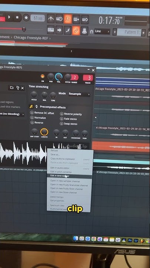Open the Time stretching Mode Resample dropdown
This screenshot has width=150, height=268.
[x=79, y=94]
